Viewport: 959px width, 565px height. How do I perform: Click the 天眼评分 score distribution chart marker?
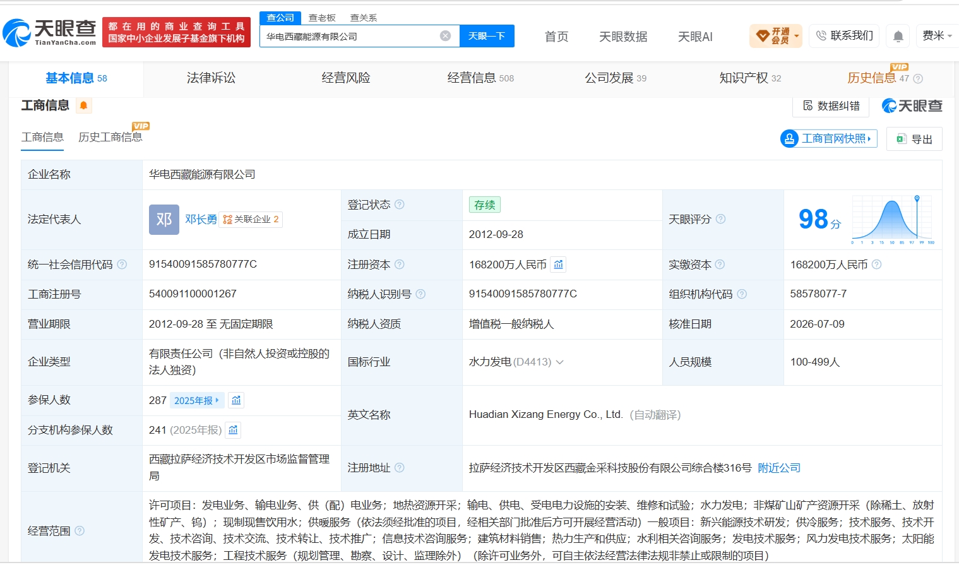(x=917, y=199)
